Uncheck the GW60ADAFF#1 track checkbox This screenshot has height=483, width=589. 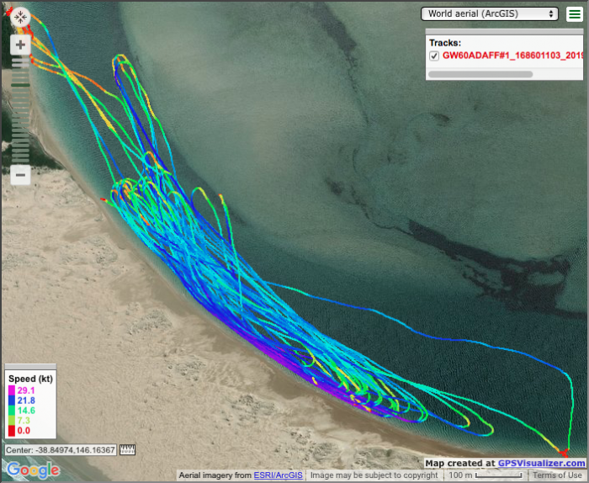[x=434, y=56]
